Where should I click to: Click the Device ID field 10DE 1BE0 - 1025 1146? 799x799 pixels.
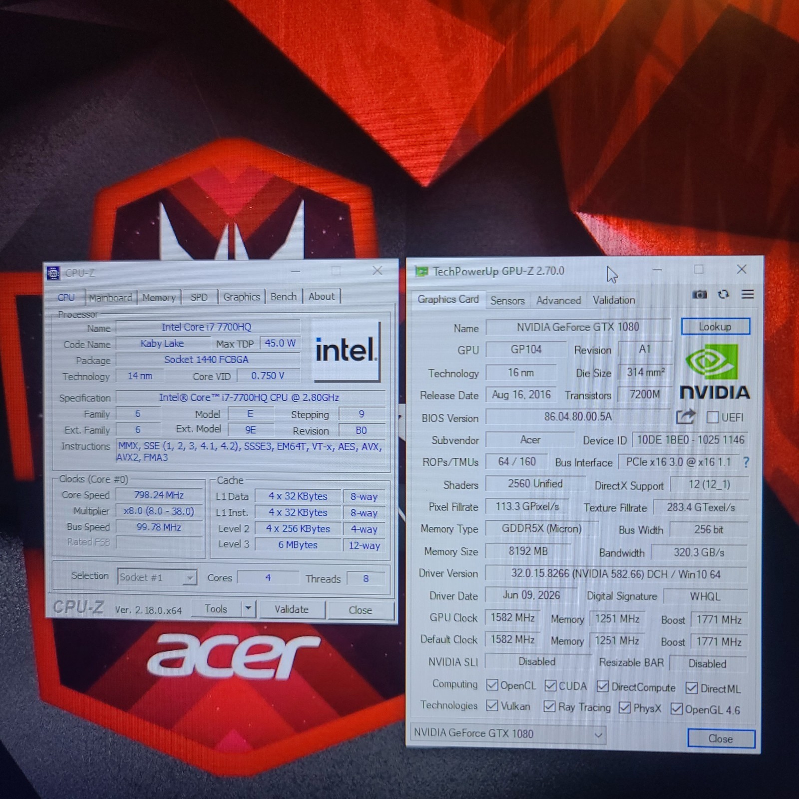tap(691, 440)
